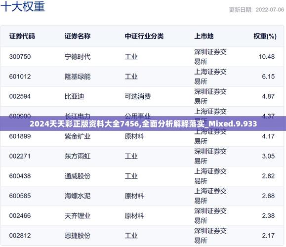
Task: Select security code 600438
Action: click(20, 176)
